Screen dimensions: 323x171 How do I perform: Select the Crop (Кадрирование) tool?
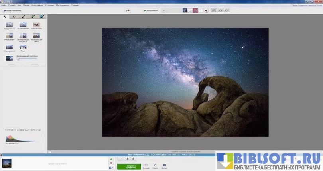pos(9,25)
